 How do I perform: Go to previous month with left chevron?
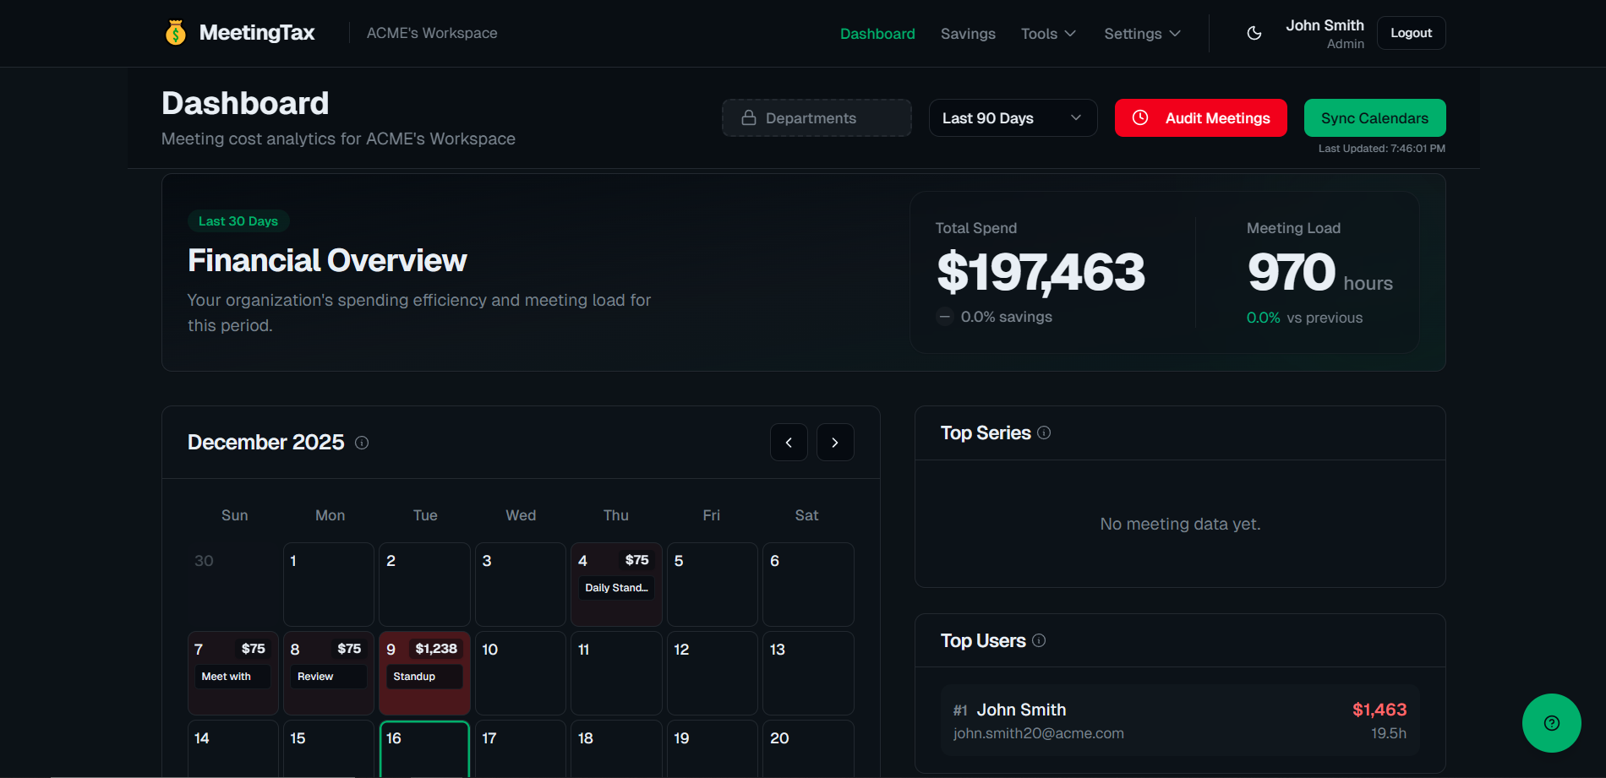pos(789,442)
